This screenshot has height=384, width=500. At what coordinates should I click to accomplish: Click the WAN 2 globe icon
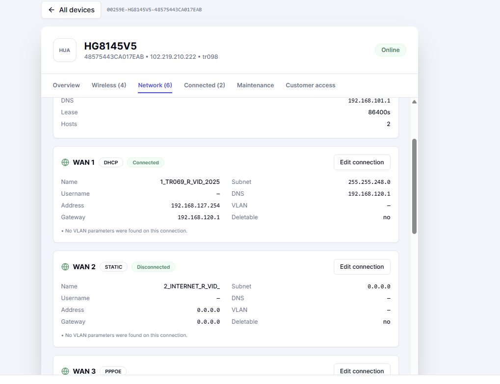point(65,267)
